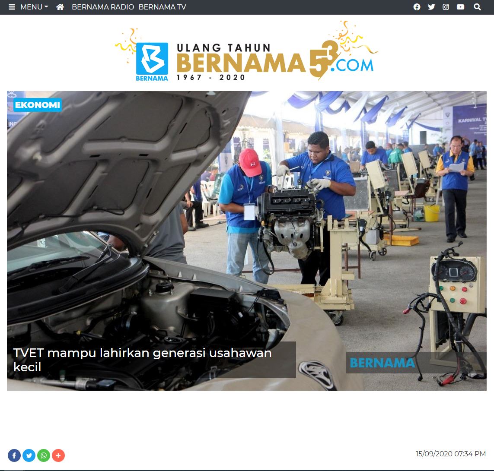Click the Bernama.com anniversary logo
The image size is (494, 471).
coord(247,51)
